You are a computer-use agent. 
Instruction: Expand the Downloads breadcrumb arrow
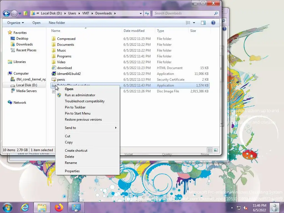pos(115,13)
